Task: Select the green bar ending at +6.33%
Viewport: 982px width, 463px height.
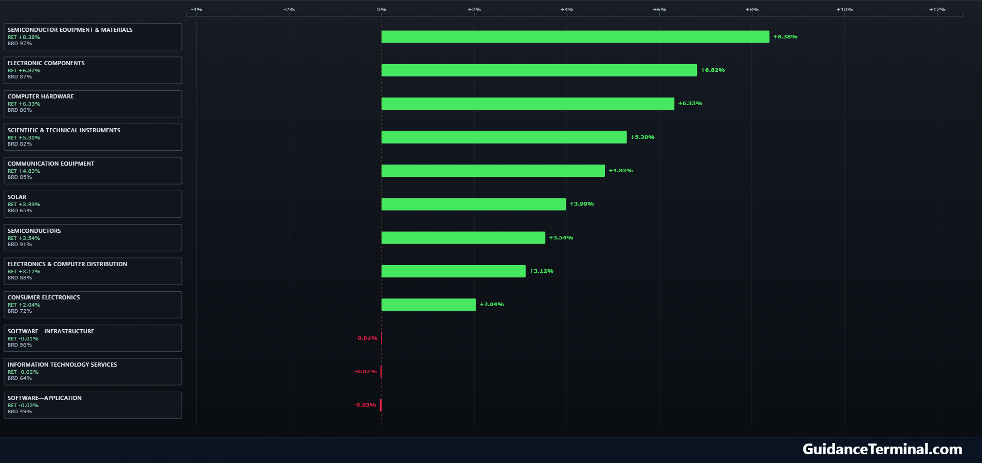Action: pos(528,104)
